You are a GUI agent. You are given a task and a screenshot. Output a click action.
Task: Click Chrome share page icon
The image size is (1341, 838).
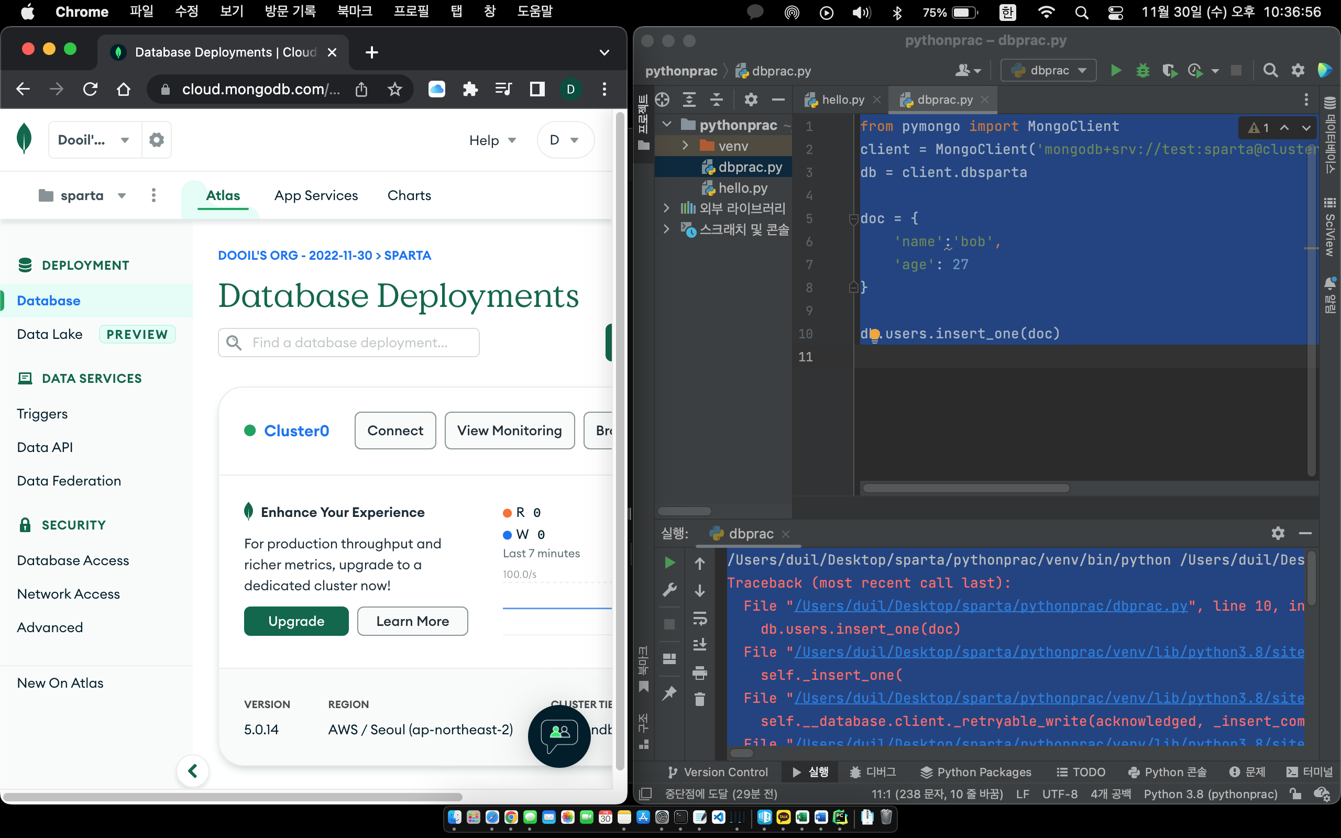[x=361, y=89]
